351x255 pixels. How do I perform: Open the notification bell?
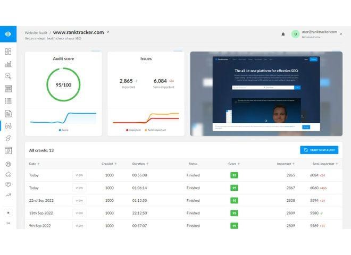click(283, 34)
